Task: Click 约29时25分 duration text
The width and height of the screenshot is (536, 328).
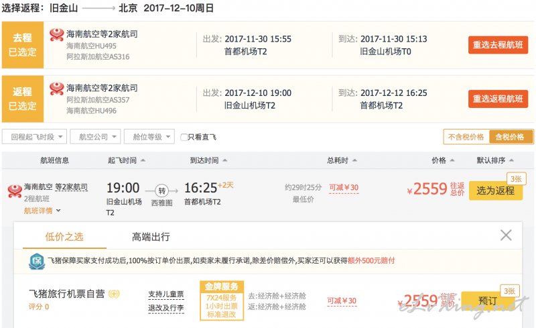Action: coord(304,188)
